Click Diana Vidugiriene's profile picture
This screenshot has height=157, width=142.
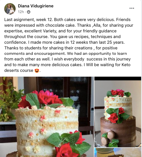[x=10, y=9]
